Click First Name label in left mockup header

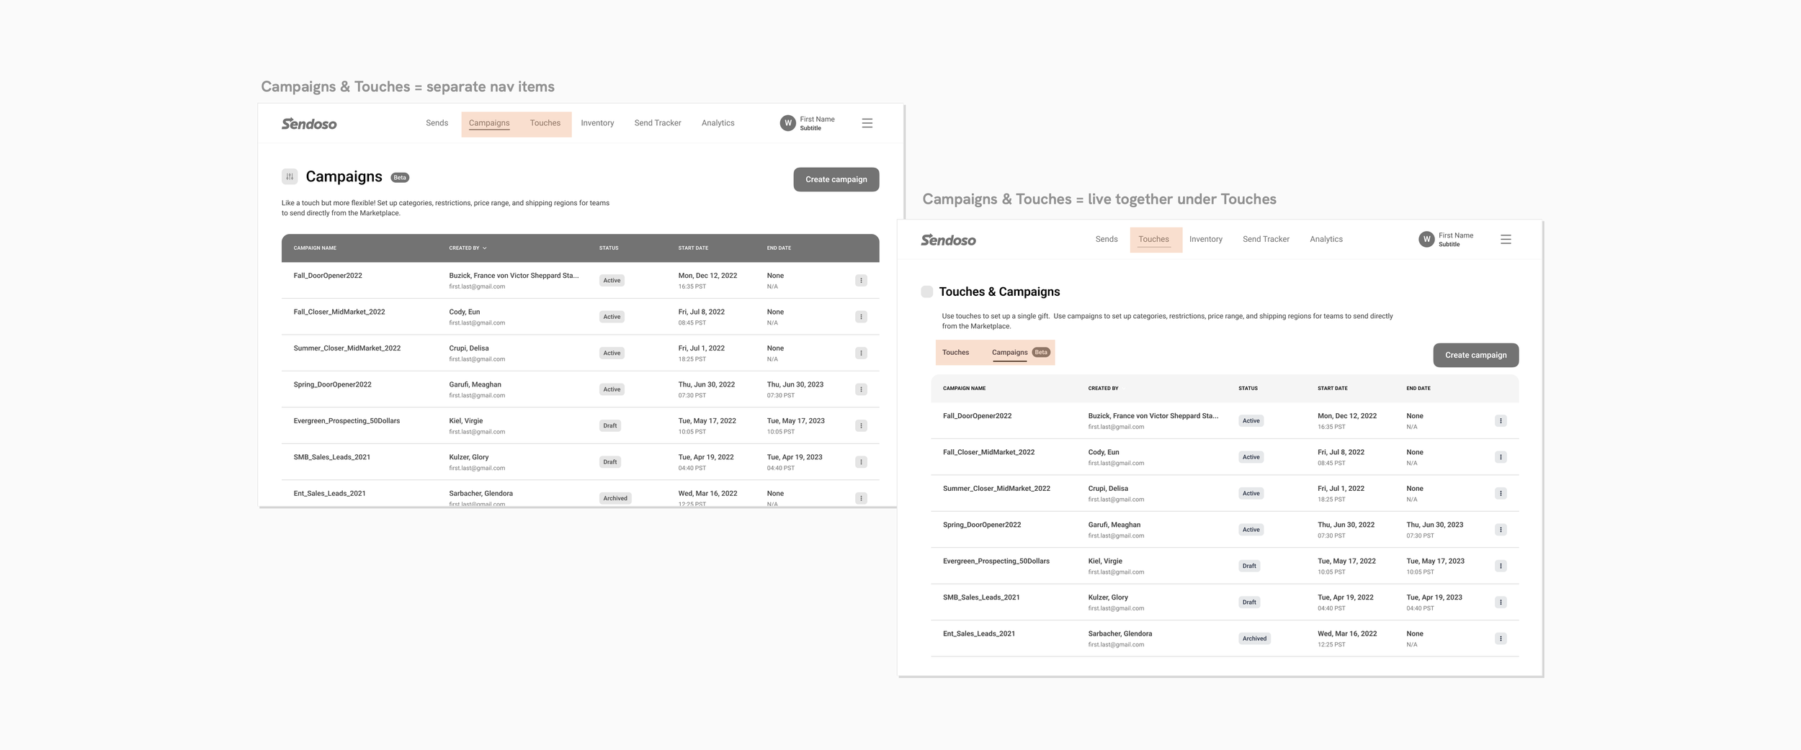[x=817, y=119]
